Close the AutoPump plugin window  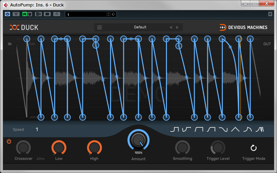tap(267, 3)
